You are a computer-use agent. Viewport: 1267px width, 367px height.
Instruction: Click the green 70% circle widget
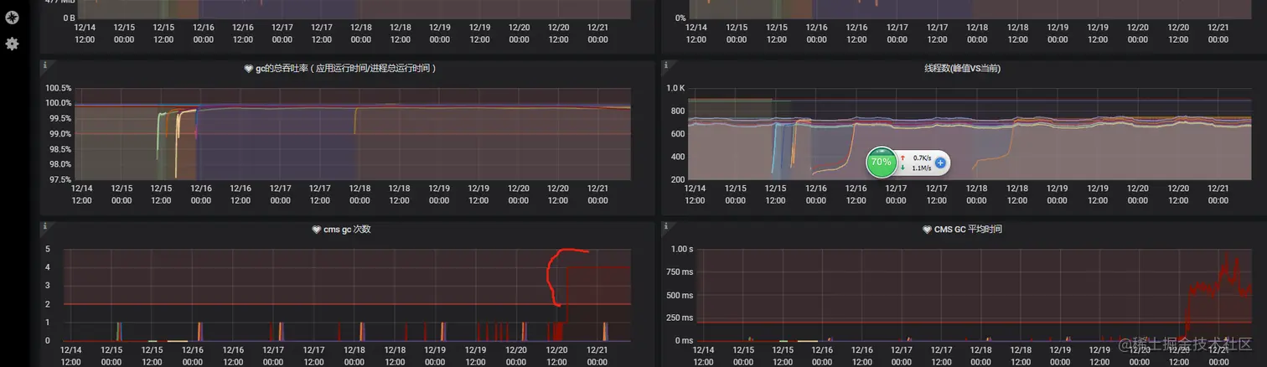tap(882, 162)
